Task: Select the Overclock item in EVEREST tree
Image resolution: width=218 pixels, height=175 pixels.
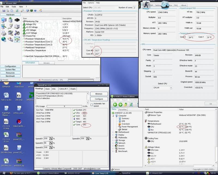Action: point(124,124)
